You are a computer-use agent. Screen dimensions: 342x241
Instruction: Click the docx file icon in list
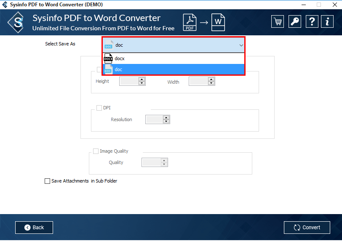(x=108, y=59)
